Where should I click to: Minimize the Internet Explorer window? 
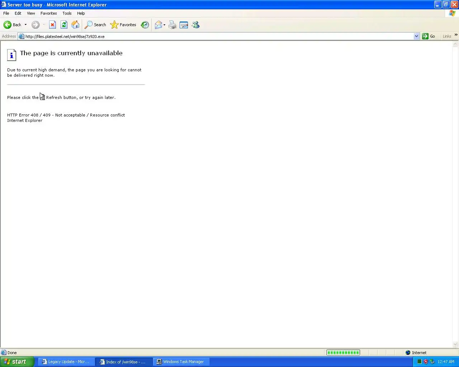tap(437, 5)
